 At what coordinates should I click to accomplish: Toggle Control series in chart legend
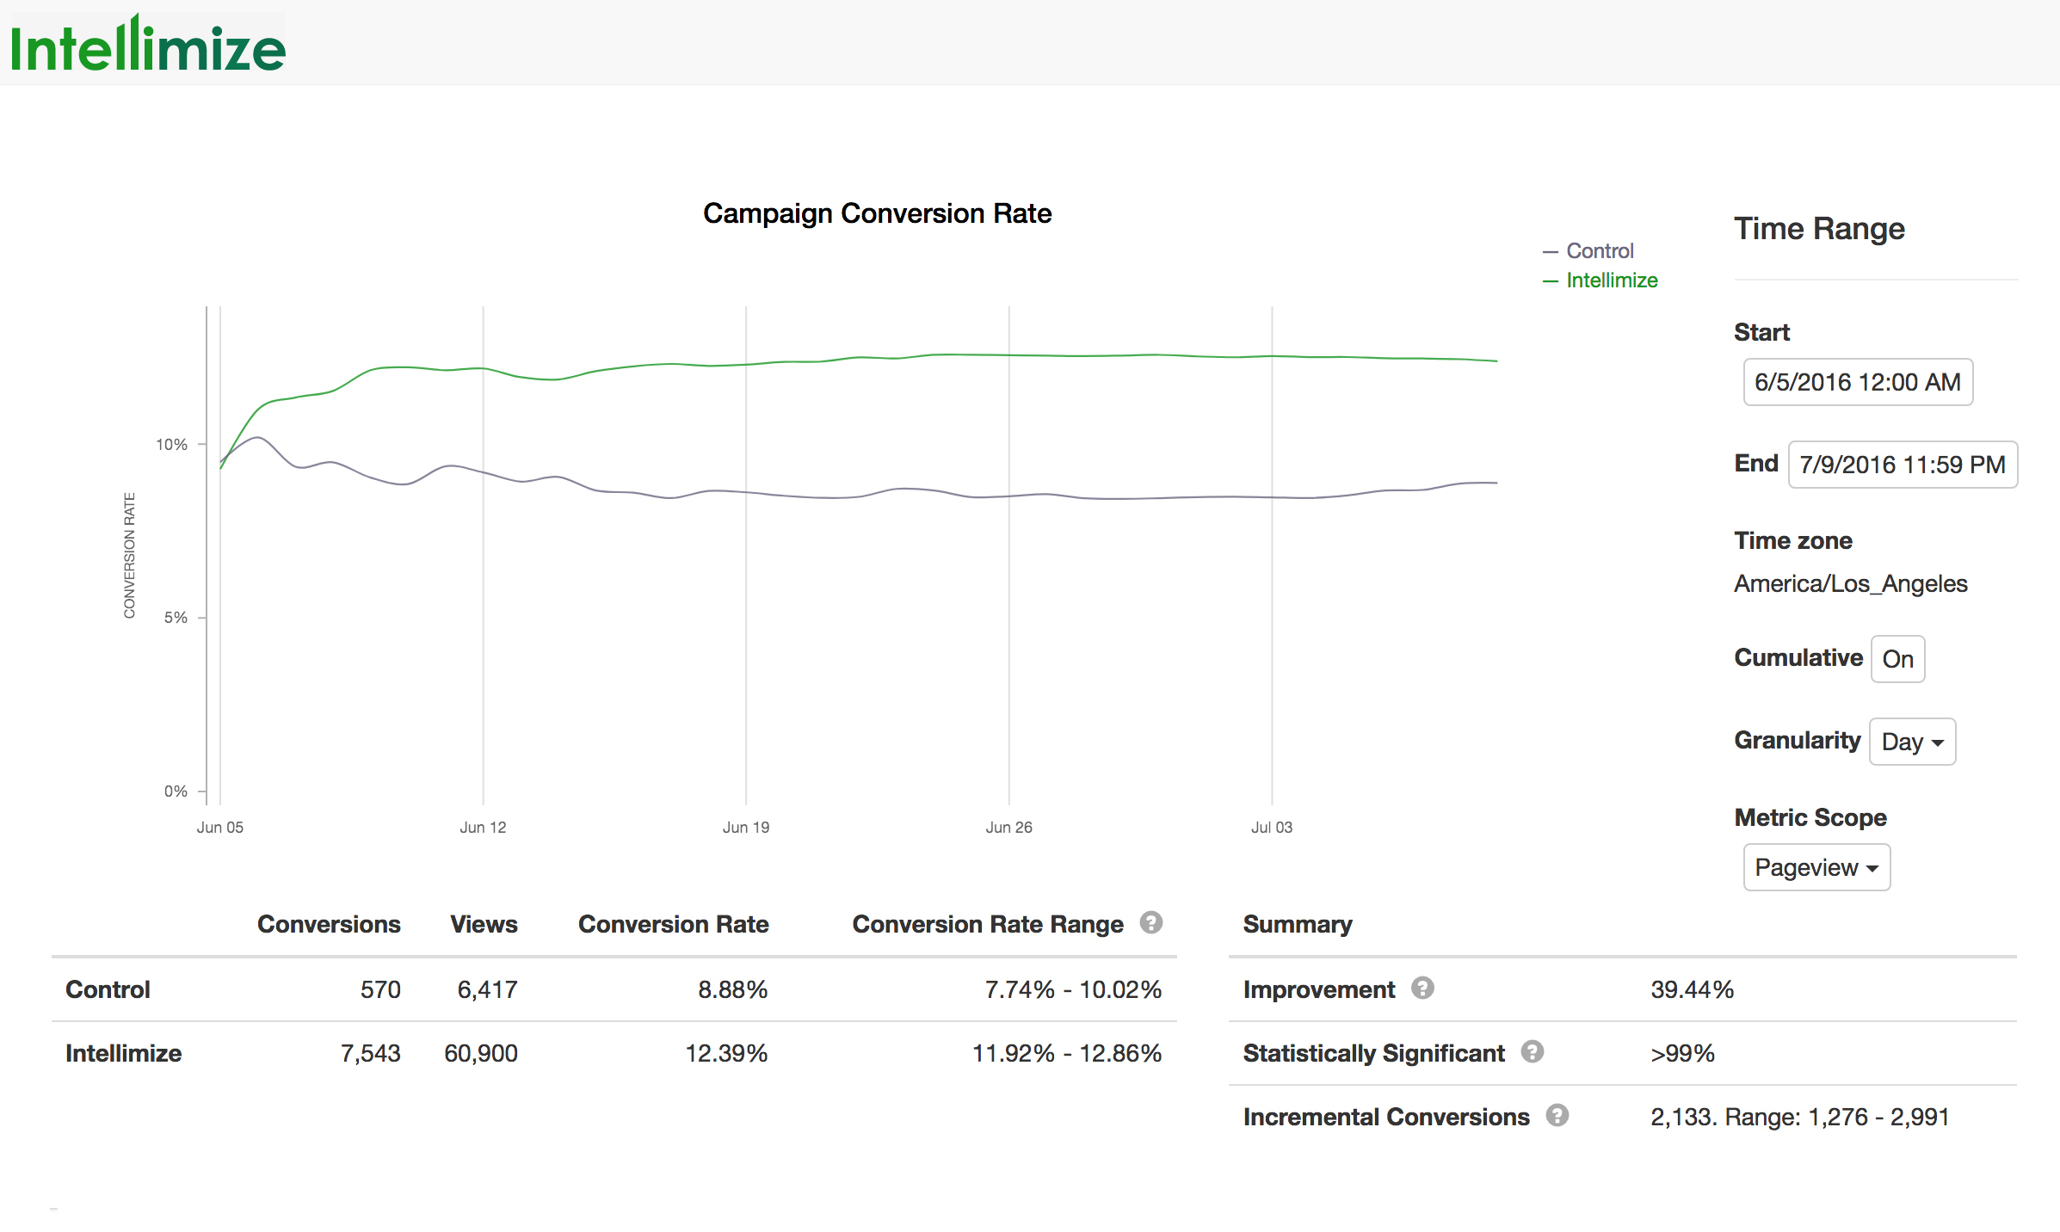[1588, 251]
